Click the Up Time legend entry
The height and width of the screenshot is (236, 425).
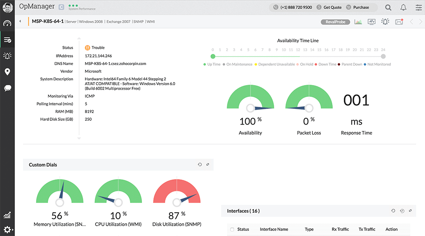212,64
